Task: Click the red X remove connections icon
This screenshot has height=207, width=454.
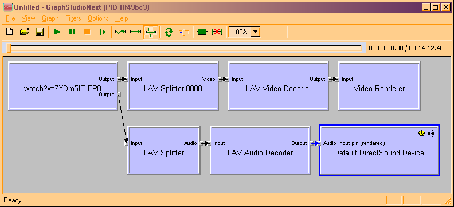Action: tap(217, 32)
